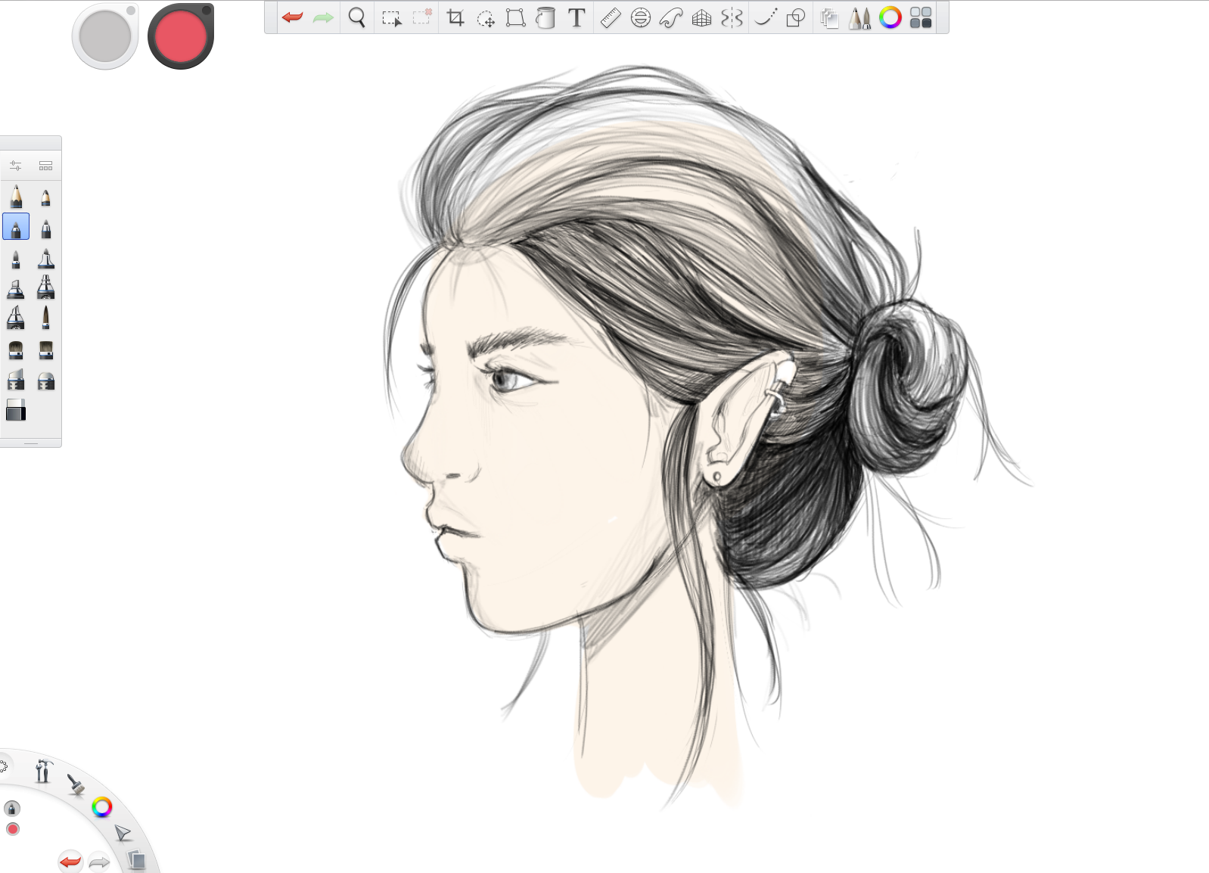The height and width of the screenshot is (873, 1209).
Task: Select the Distort transform tool
Action: [x=515, y=17]
